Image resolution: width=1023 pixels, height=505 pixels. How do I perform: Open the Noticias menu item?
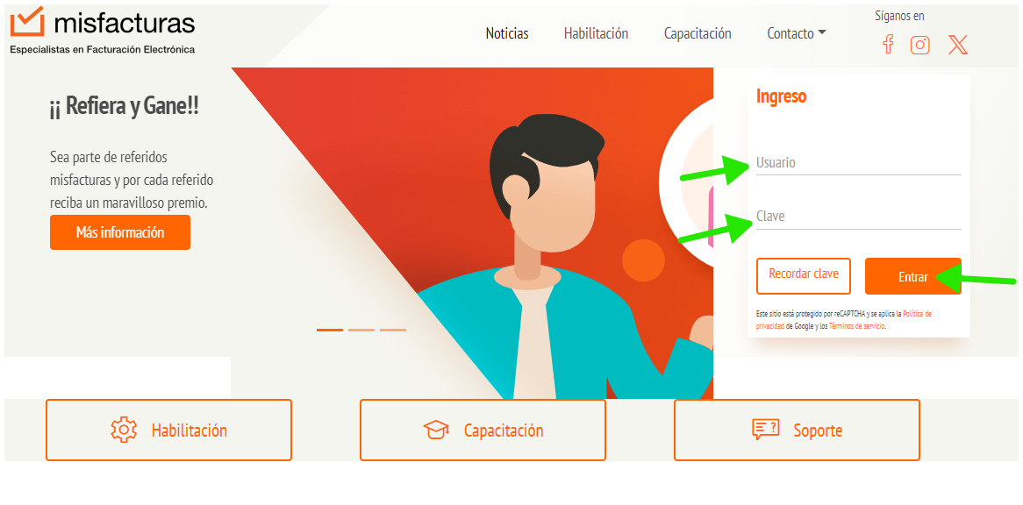[x=507, y=33]
